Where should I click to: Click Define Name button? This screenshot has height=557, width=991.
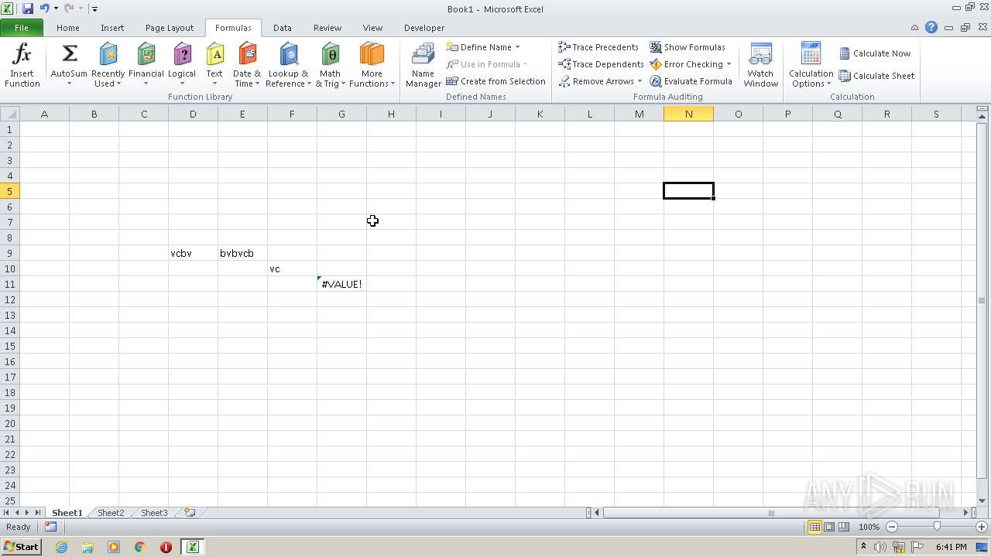tap(479, 47)
